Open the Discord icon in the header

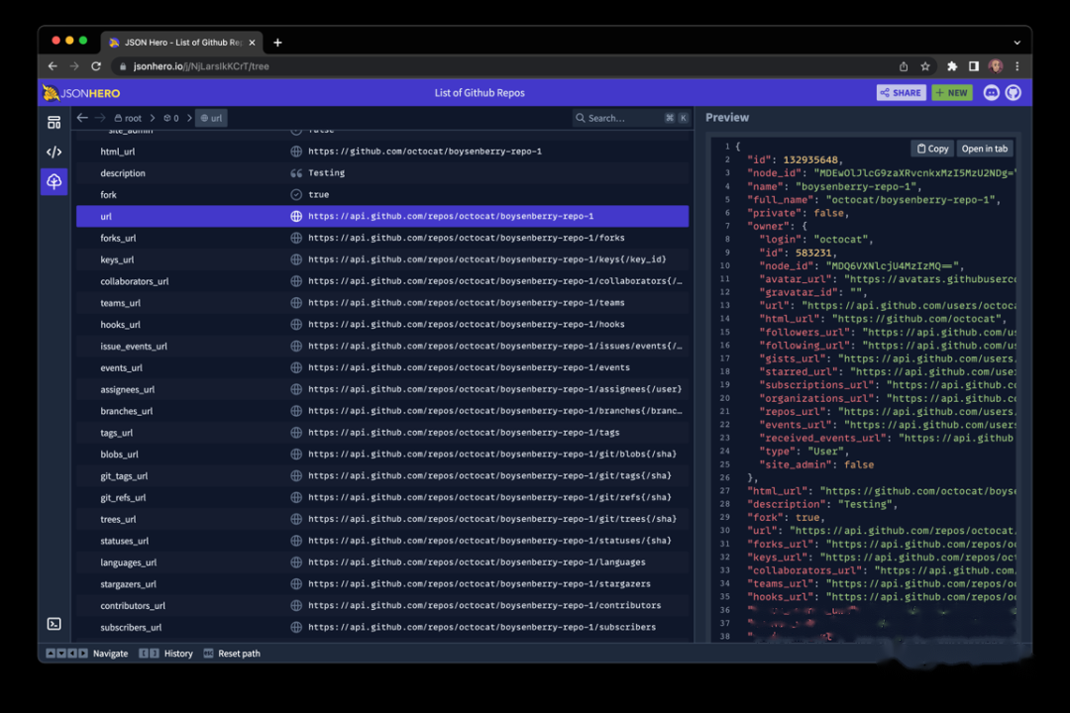992,93
